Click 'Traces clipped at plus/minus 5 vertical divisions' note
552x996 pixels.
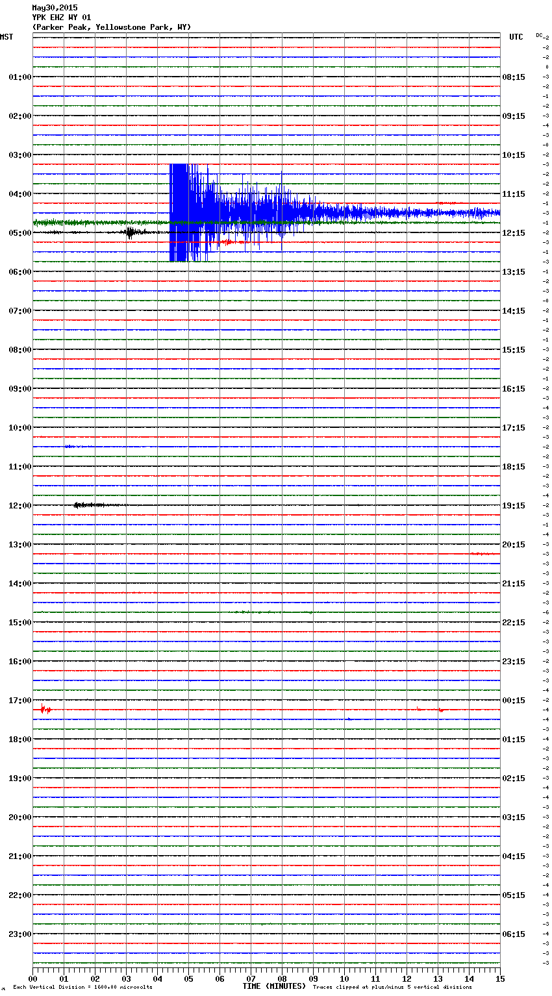pos(392,987)
